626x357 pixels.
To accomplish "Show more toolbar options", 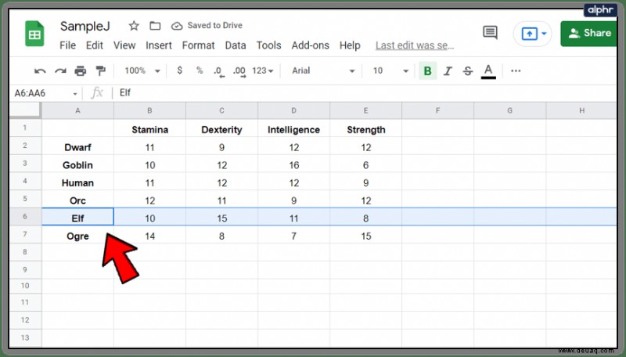I will pos(516,70).
